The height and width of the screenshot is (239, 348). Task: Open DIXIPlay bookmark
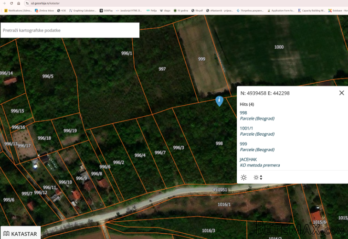click(x=106, y=11)
